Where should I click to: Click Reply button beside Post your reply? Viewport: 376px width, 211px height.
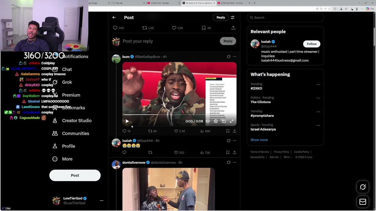click(x=228, y=41)
